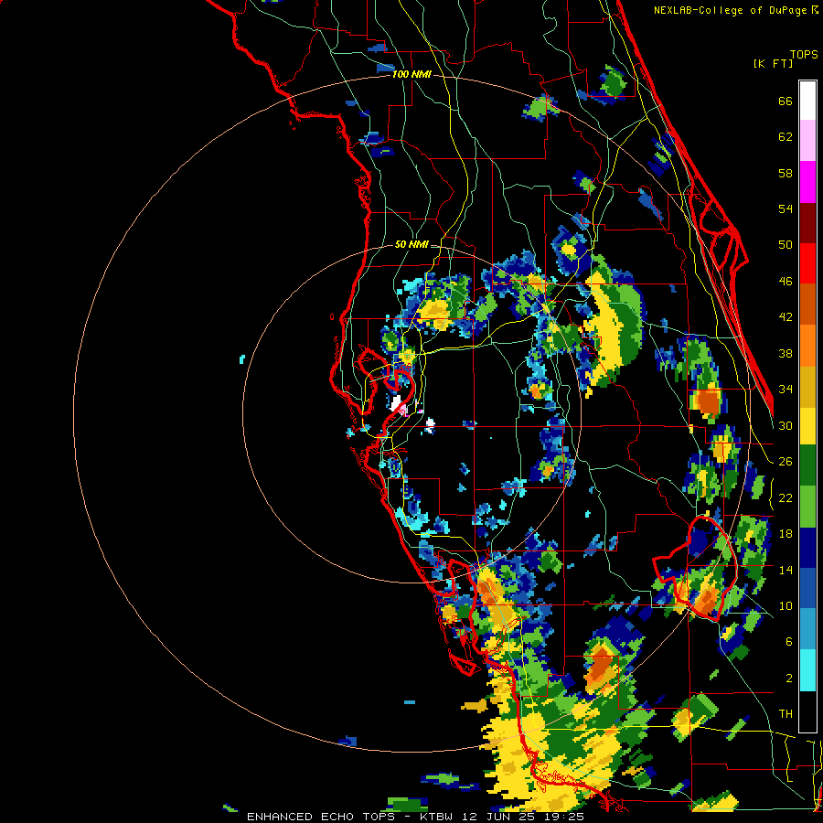Click the 38 value on the tops scale
Image resolution: width=823 pixels, height=823 pixels.
pyautogui.click(x=786, y=353)
